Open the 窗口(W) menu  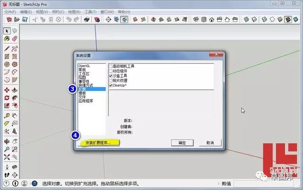click(107, 12)
